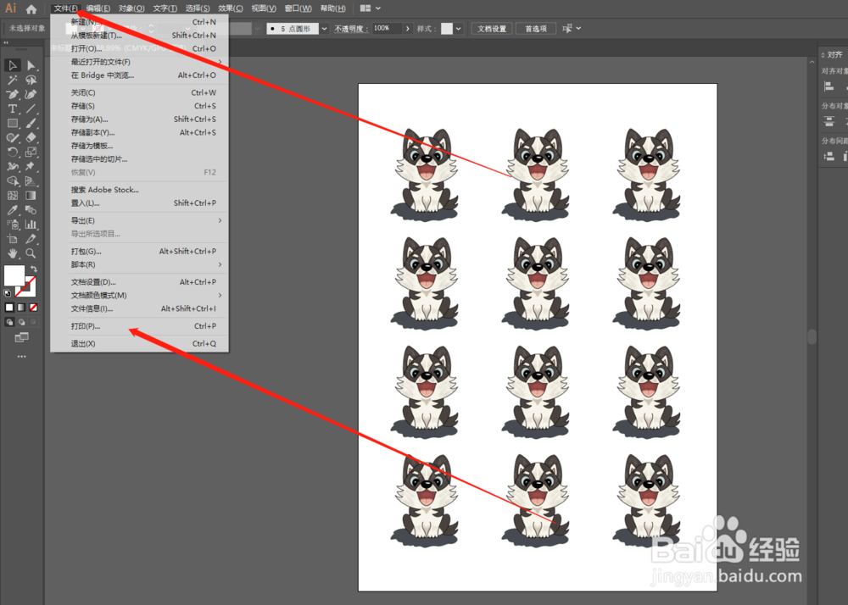Pick the Puppet Warp pin tool
This screenshot has height=605, width=848.
coord(31,166)
